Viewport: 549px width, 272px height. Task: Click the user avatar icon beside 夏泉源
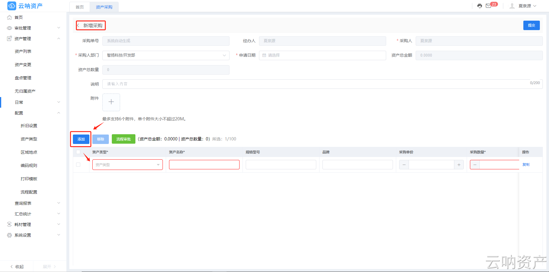pyautogui.click(x=512, y=6)
